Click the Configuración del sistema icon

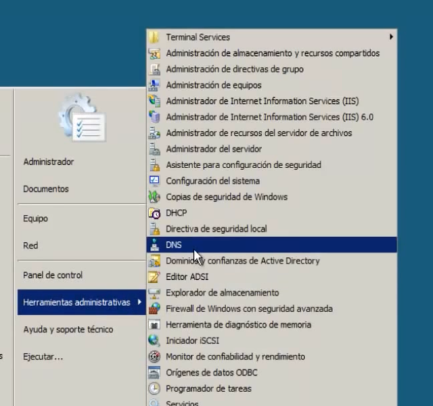[154, 181]
